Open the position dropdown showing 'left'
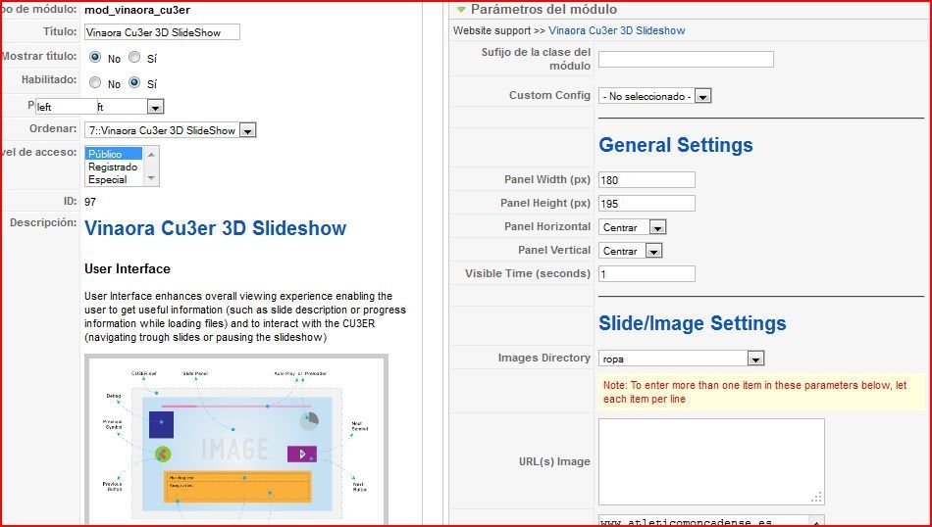The height and width of the screenshot is (527, 932). pos(156,107)
